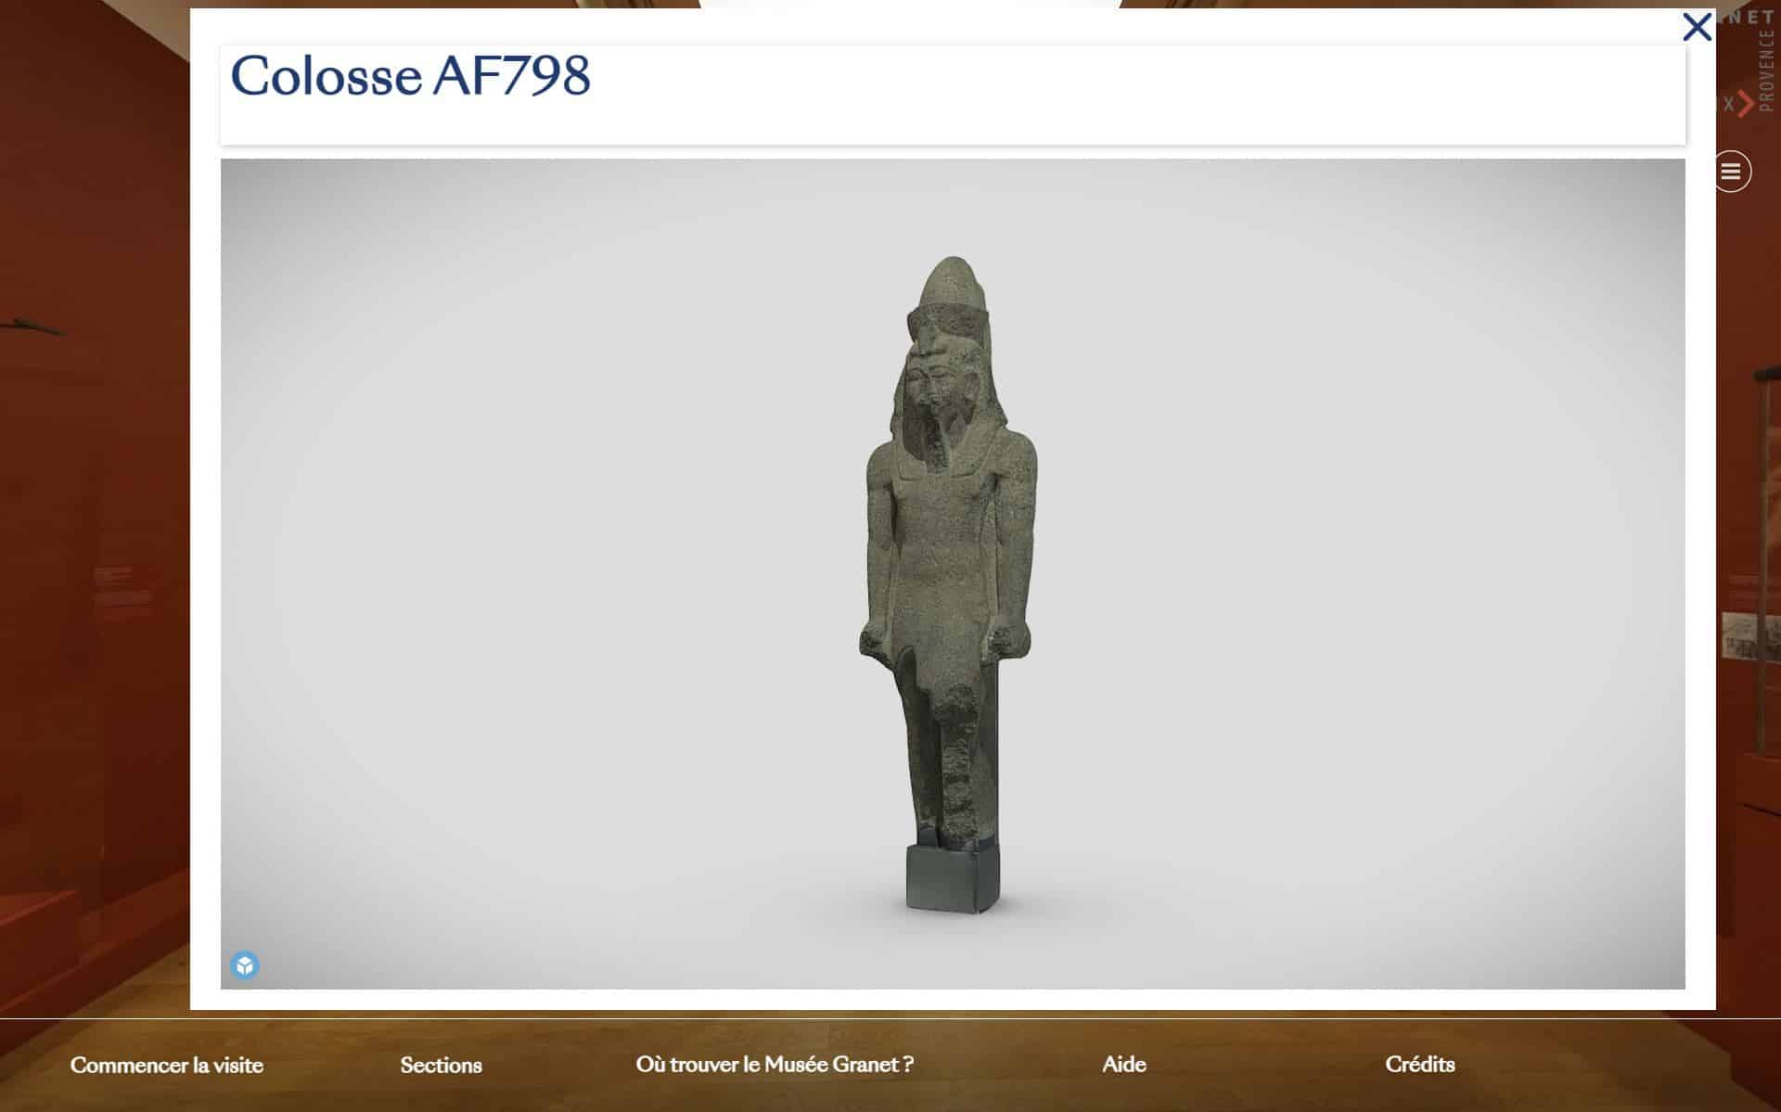Click the vertical Provence text logo
The height and width of the screenshot is (1112, 1781).
(1767, 70)
